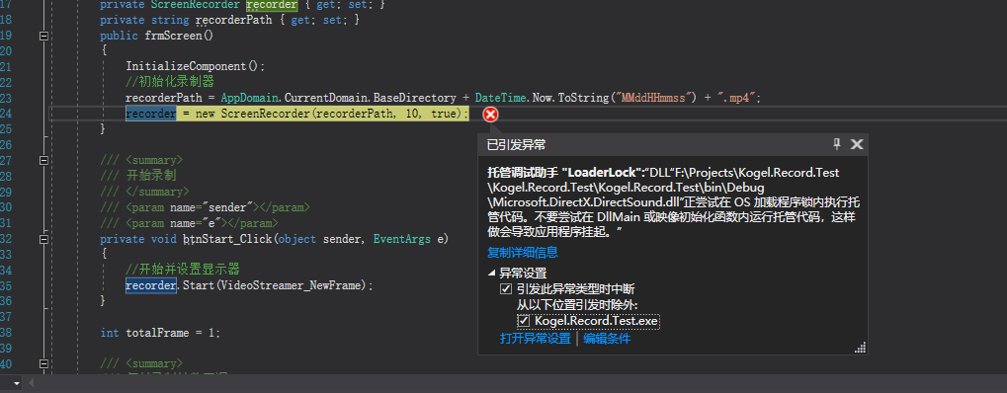This screenshot has height=393, width=1007.
Task: Collapse the summary comment outline at line 40
Action: coord(43,363)
